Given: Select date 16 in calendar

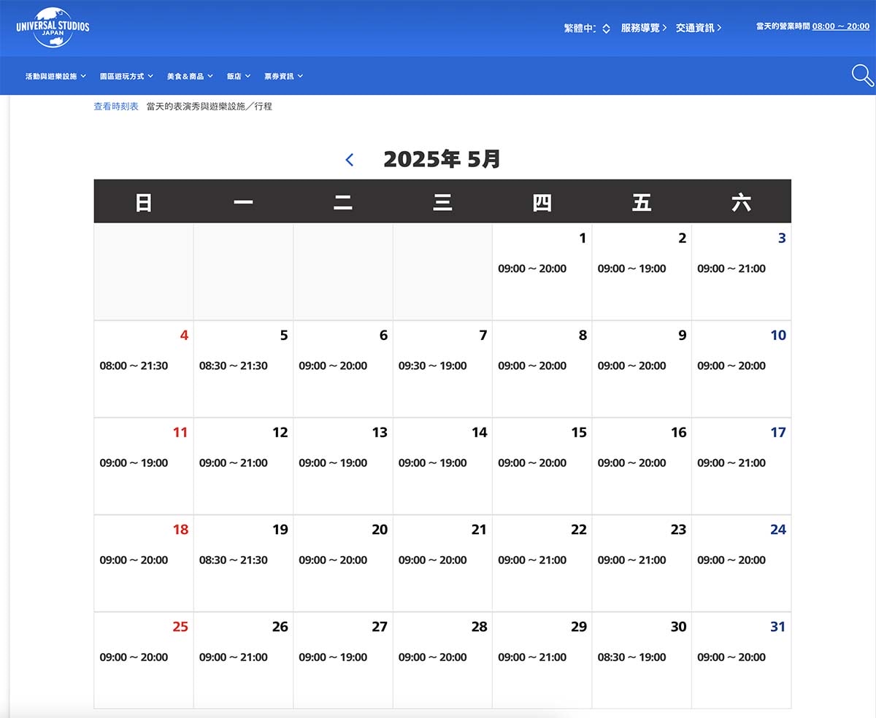Looking at the screenshot, I should 642,466.
